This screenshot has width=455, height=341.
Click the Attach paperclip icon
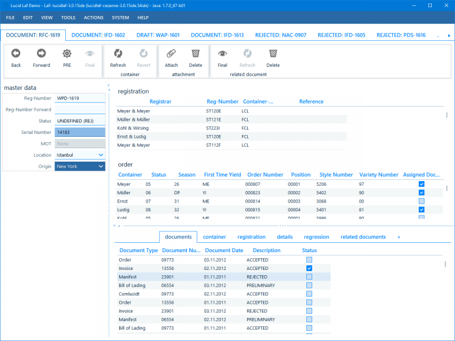click(171, 53)
